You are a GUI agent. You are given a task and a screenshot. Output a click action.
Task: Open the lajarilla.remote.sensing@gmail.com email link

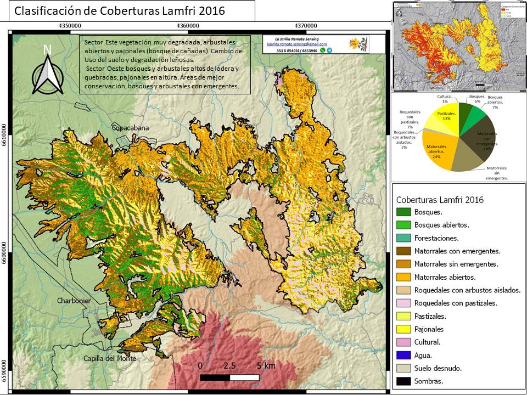[296, 44]
